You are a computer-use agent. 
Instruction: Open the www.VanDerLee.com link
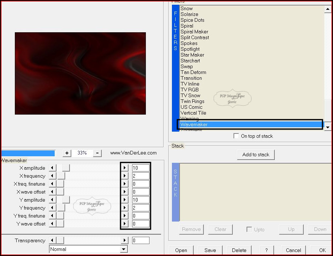tap(133, 153)
